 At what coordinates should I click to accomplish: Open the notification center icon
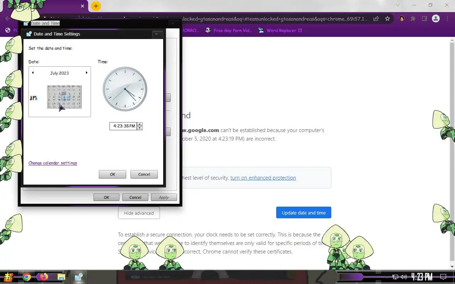[443, 277]
